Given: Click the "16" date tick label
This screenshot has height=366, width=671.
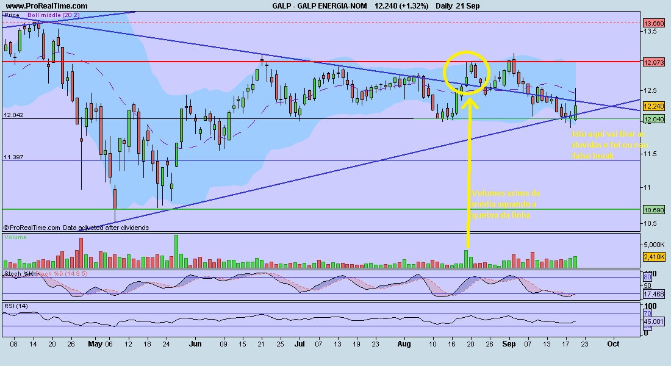Looking at the screenshot, I should tap(451, 344).
